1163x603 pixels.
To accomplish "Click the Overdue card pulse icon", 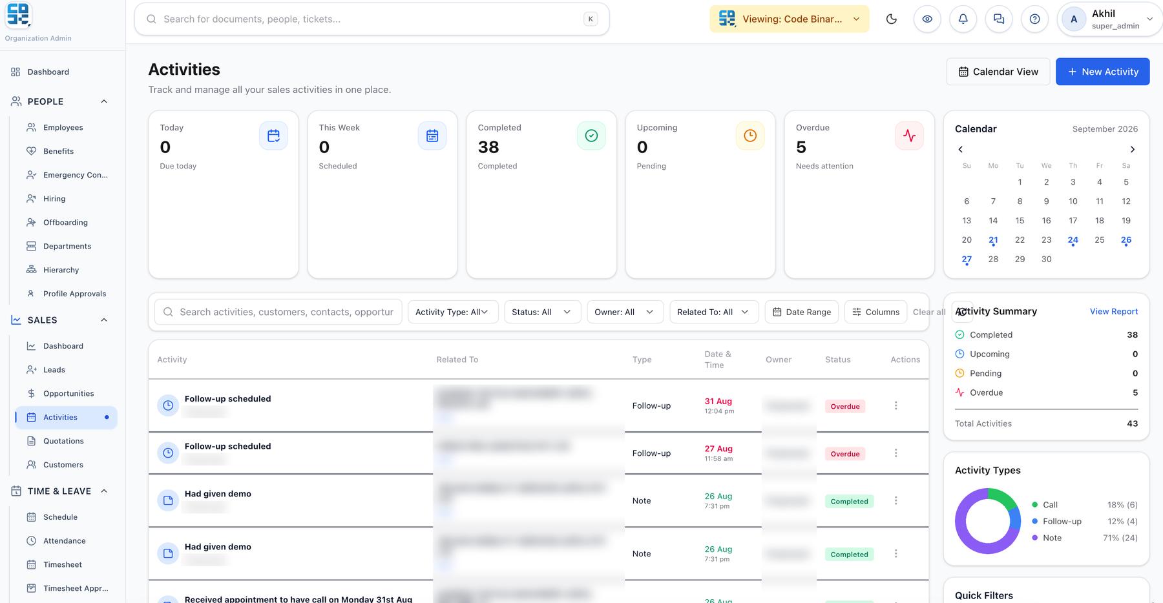I will click(x=909, y=136).
